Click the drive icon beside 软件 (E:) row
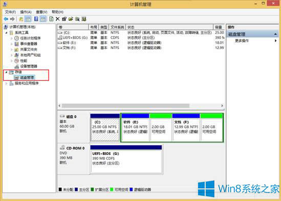This screenshot has height=201, width=281. tap(60, 42)
